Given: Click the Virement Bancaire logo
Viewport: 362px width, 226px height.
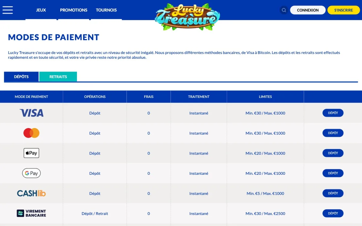Looking at the screenshot, I should [31, 213].
